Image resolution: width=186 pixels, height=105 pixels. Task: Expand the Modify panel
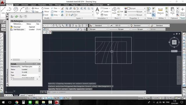pyautogui.click(x=48, y=18)
